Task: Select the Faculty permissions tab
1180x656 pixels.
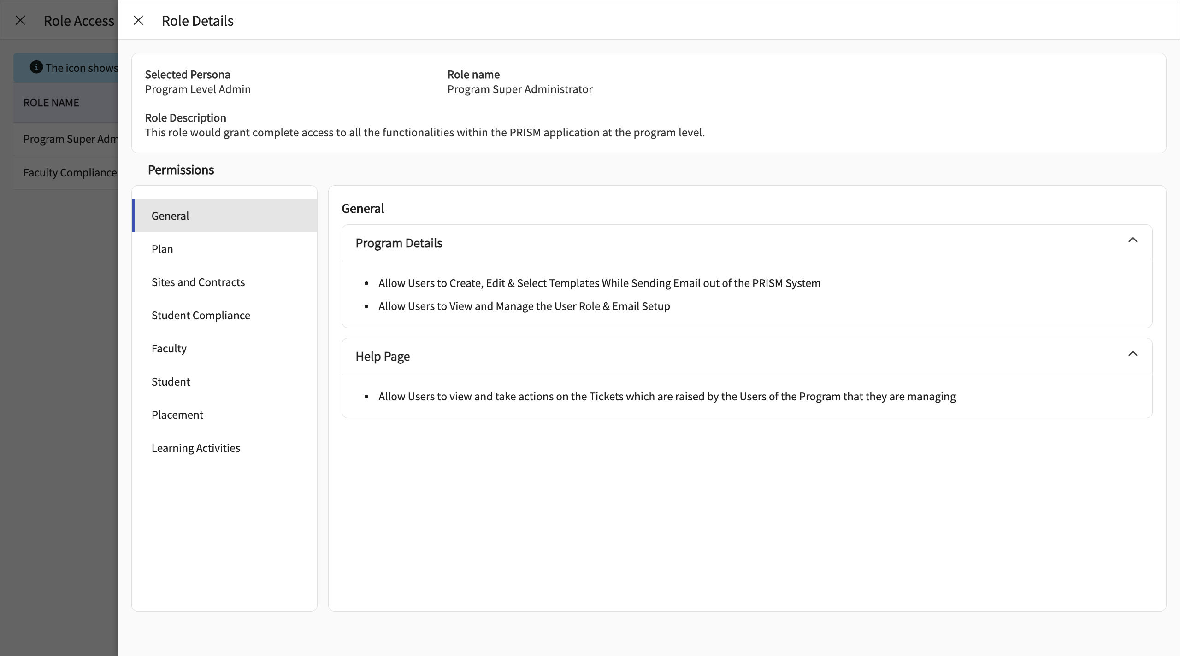Action: pos(225,348)
